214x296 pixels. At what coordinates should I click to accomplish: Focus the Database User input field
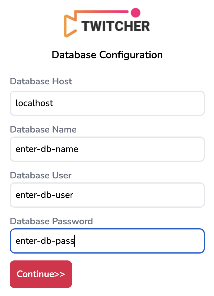tap(138, 195)
